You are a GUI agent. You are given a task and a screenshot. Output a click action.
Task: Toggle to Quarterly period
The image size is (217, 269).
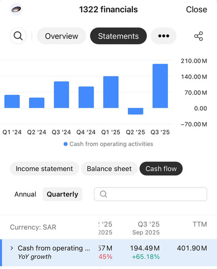click(x=63, y=194)
